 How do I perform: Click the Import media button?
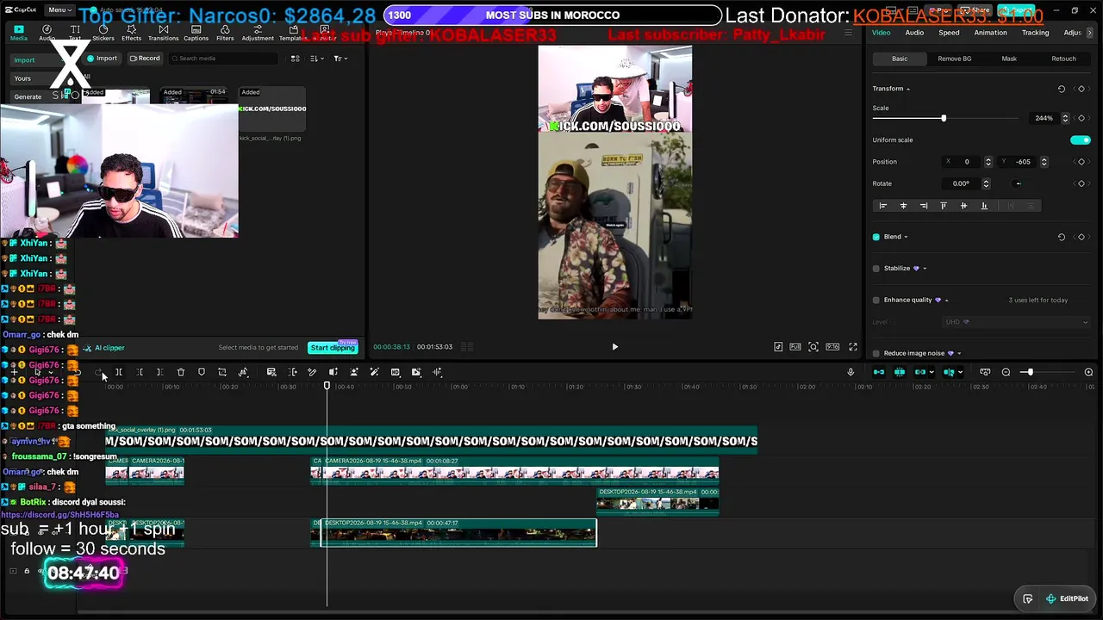[103, 59]
